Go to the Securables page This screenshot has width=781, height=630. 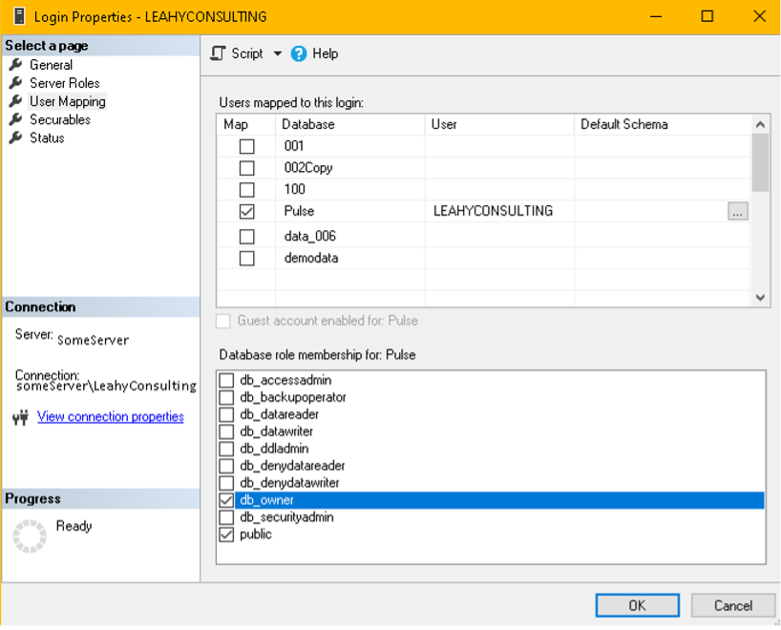[x=60, y=119]
